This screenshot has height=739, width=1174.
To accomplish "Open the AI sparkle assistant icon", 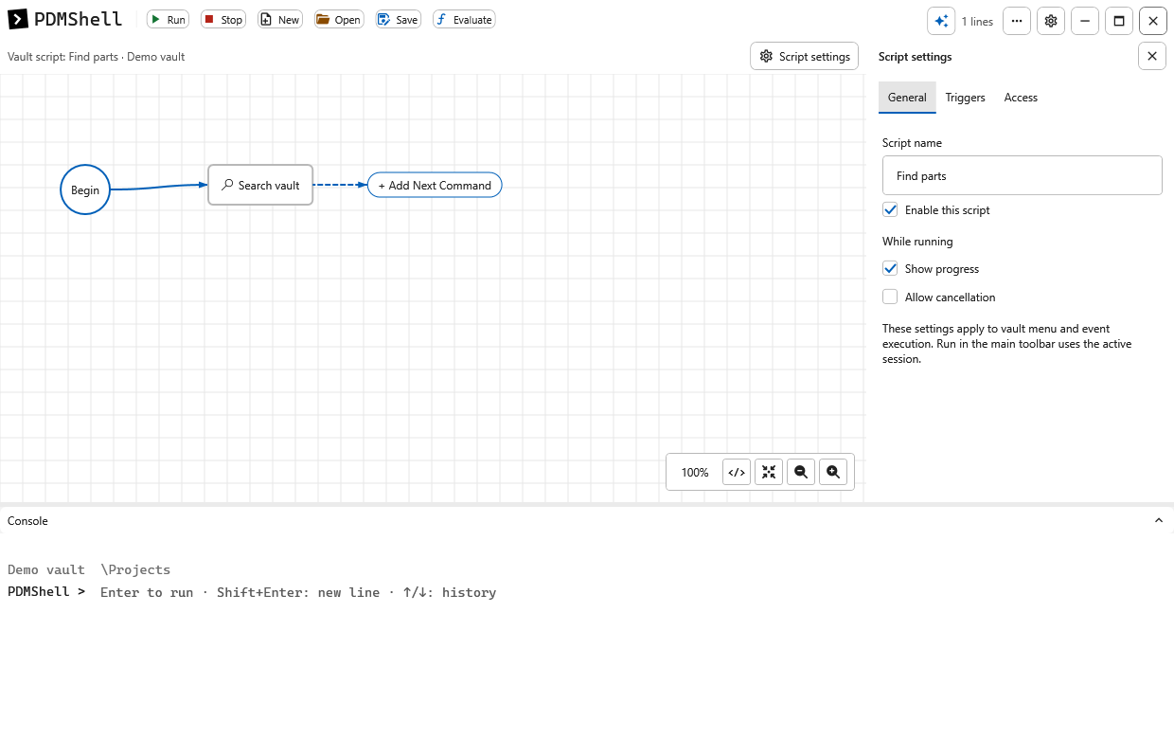I will (941, 21).
